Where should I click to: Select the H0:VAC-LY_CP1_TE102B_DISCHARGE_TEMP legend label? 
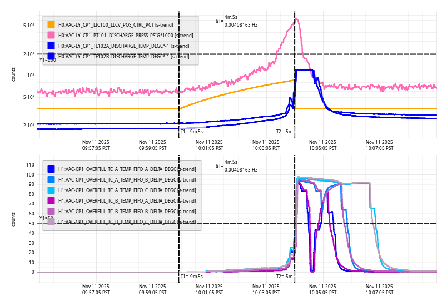(x=122, y=56)
